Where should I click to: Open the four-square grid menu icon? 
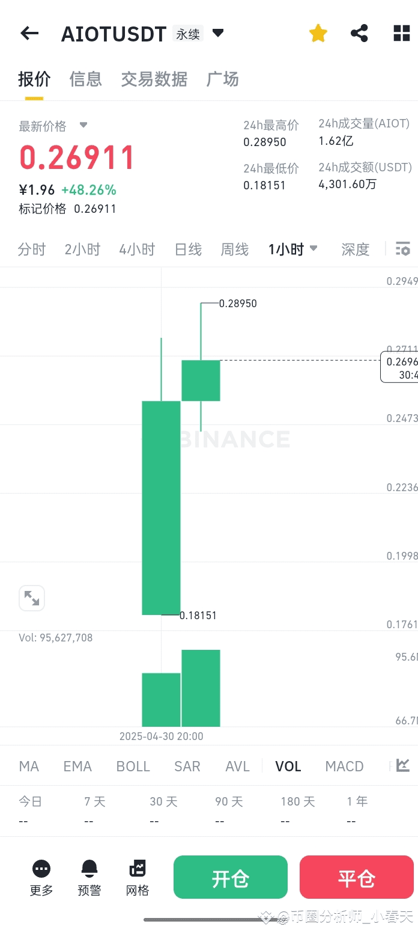point(401,33)
